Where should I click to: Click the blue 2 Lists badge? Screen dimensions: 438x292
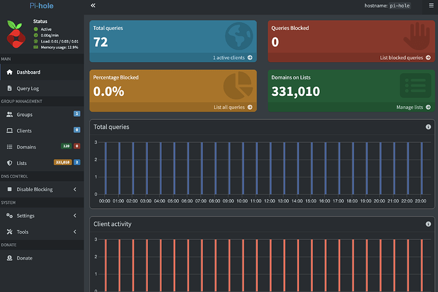[77, 163]
